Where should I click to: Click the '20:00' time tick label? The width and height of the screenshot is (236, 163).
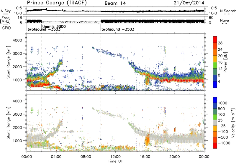pos(175,157)
